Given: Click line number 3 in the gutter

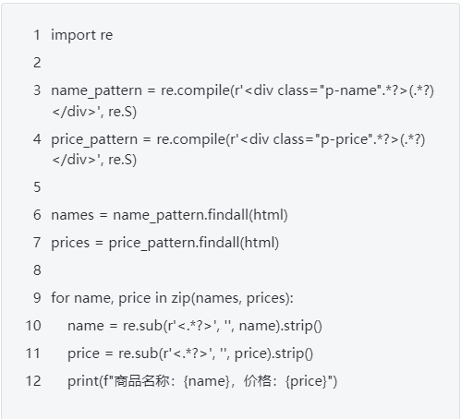Looking at the screenshot, I should [x=37, y=90].
